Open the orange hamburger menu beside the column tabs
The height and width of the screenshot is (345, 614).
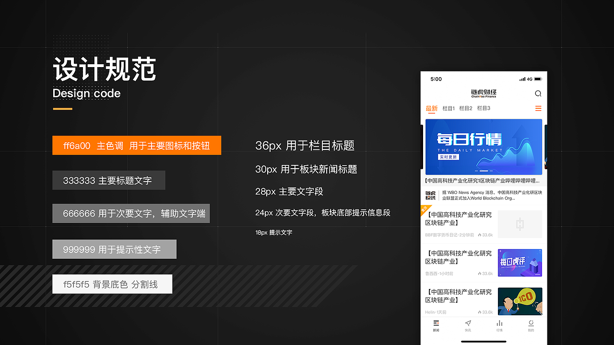pyautogui.click(x=538, y=108)
